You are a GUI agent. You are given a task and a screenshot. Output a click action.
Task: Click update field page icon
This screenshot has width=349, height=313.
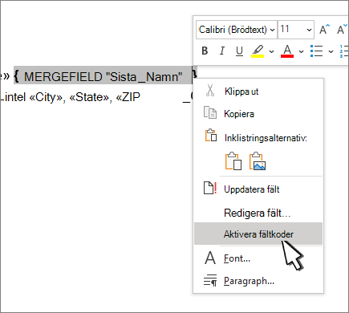210,188
